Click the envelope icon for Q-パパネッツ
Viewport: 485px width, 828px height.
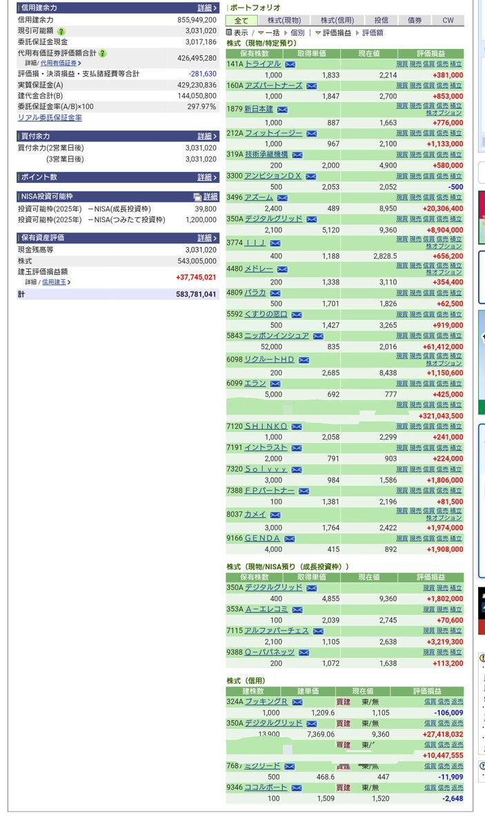click(x=304, y=652)
